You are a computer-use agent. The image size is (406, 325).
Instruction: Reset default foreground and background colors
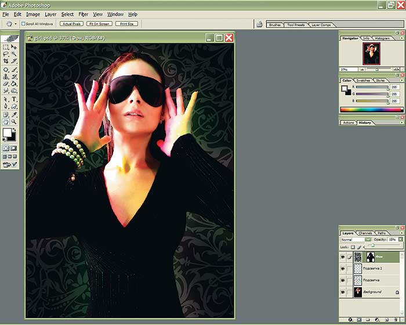4,140
